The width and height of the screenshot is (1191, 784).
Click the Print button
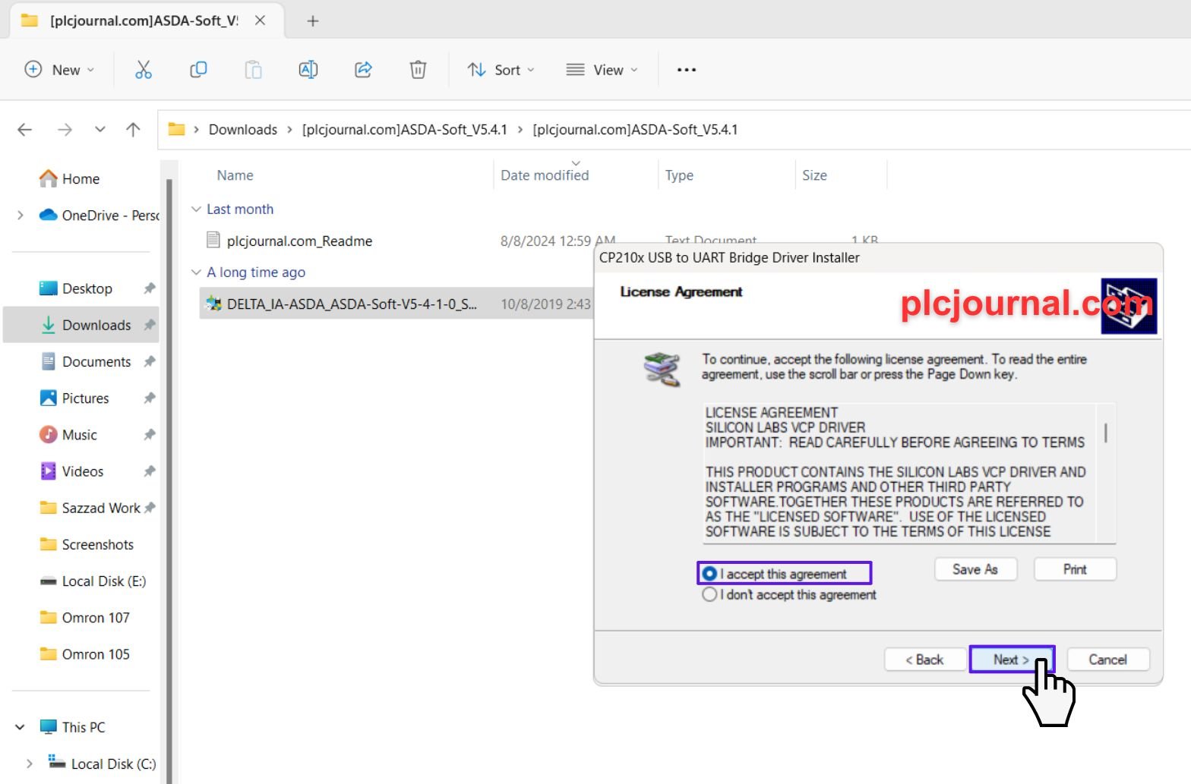pos(1075,569)
